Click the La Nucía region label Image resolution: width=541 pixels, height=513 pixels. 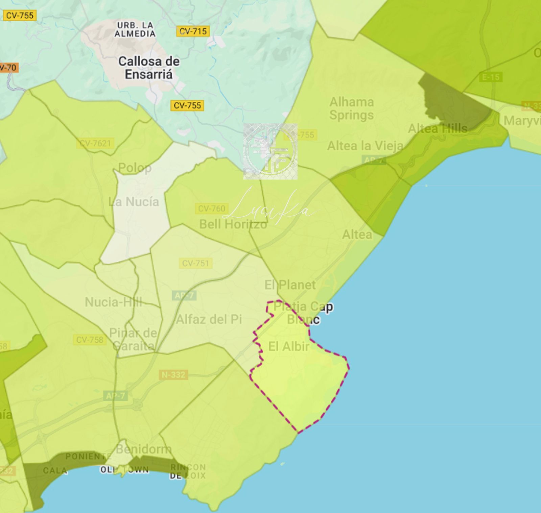pyautogui.click(x=134, y=202)
